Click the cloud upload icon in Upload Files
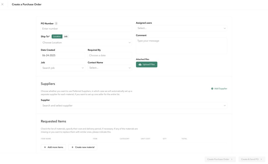The height and width of the screenshot is (164, 268). [x=140, y=64]
